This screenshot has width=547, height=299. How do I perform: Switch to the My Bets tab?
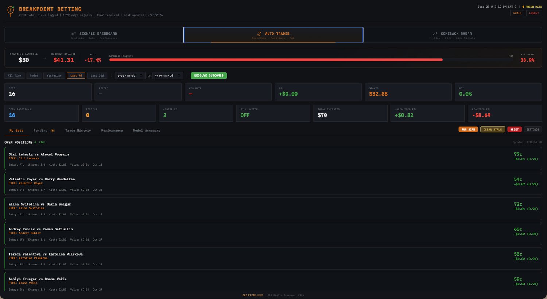pyautogui.click(x=16, y=130)
